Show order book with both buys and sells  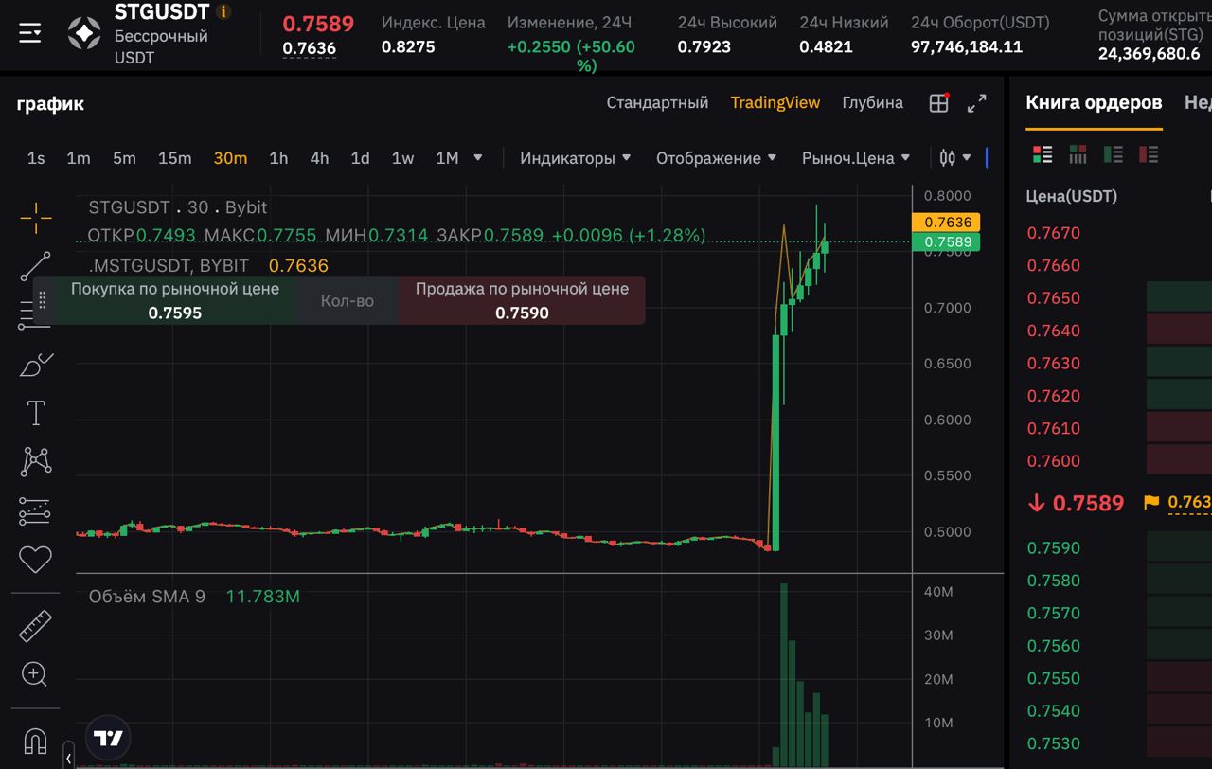coord(1043,154)
